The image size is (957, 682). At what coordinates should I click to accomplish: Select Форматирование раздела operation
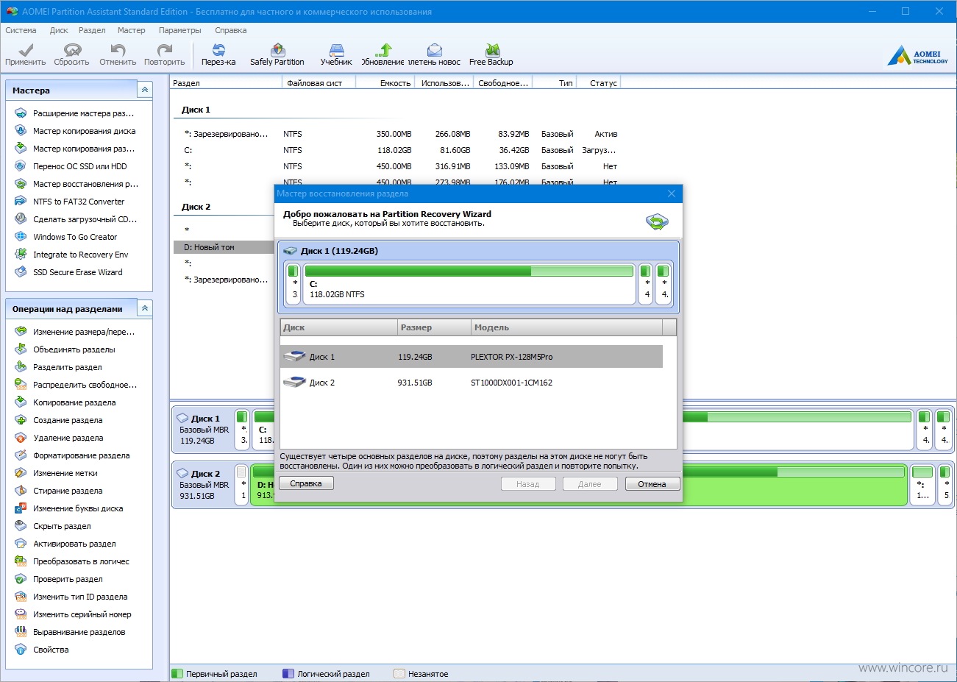[72, 455]
